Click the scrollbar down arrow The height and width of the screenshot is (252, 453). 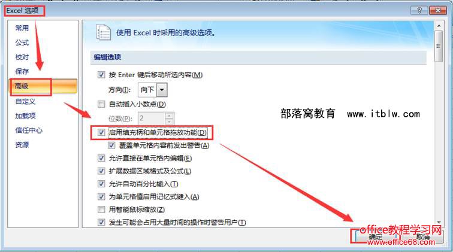[439, 223]
